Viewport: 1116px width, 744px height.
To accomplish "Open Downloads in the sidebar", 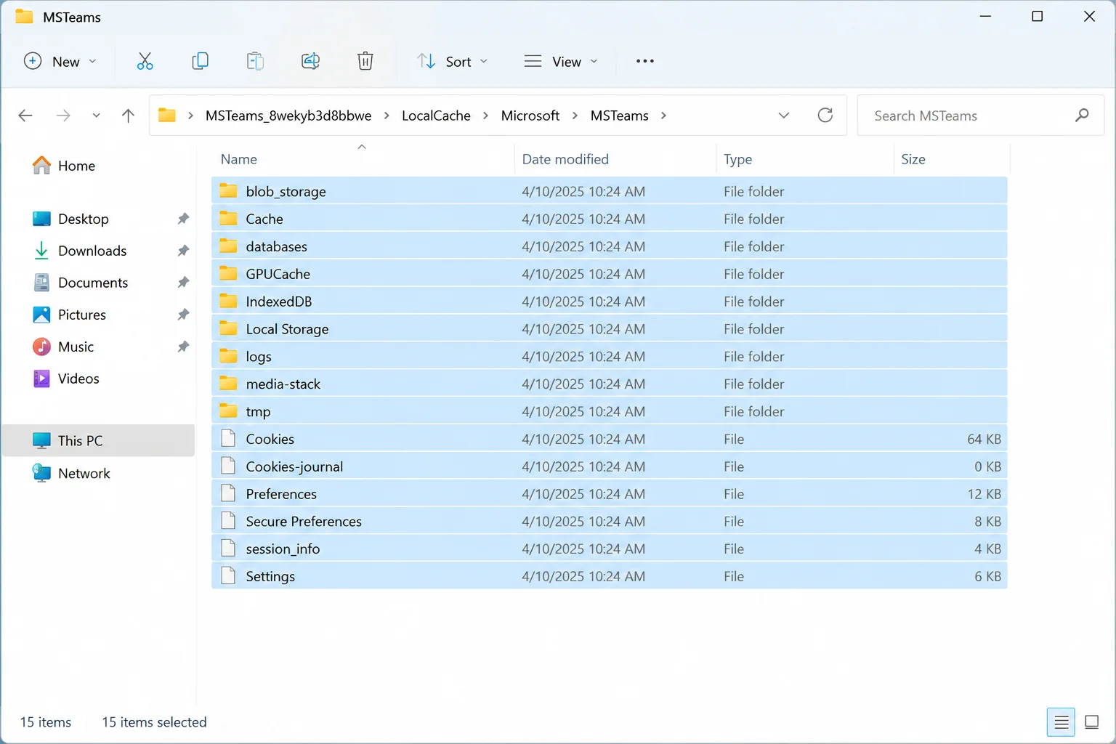I will (80, 251).
